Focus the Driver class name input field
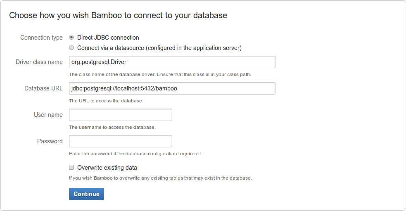The height and width of the screenshot is (211, 406). pos(172,62)
